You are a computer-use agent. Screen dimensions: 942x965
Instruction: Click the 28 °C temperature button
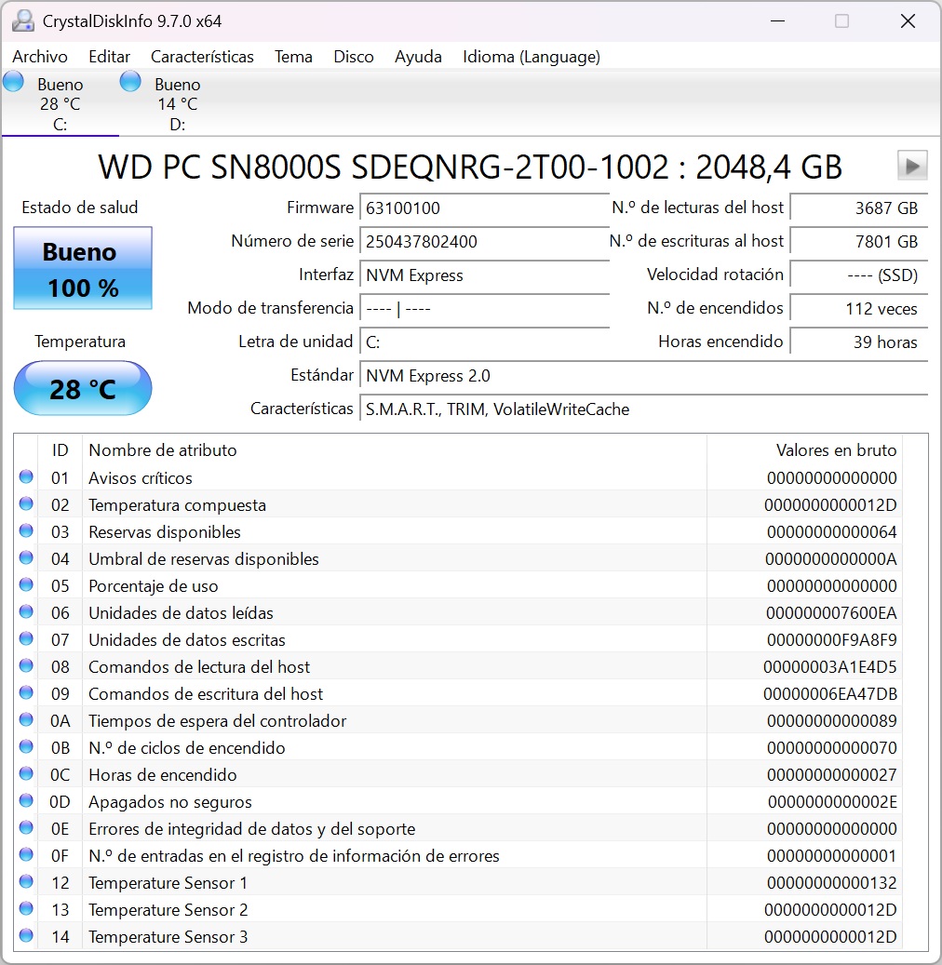coord(83,388)
